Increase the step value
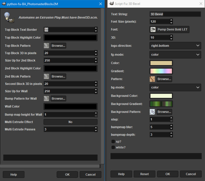The image size is (205, 181). [171, 118]
